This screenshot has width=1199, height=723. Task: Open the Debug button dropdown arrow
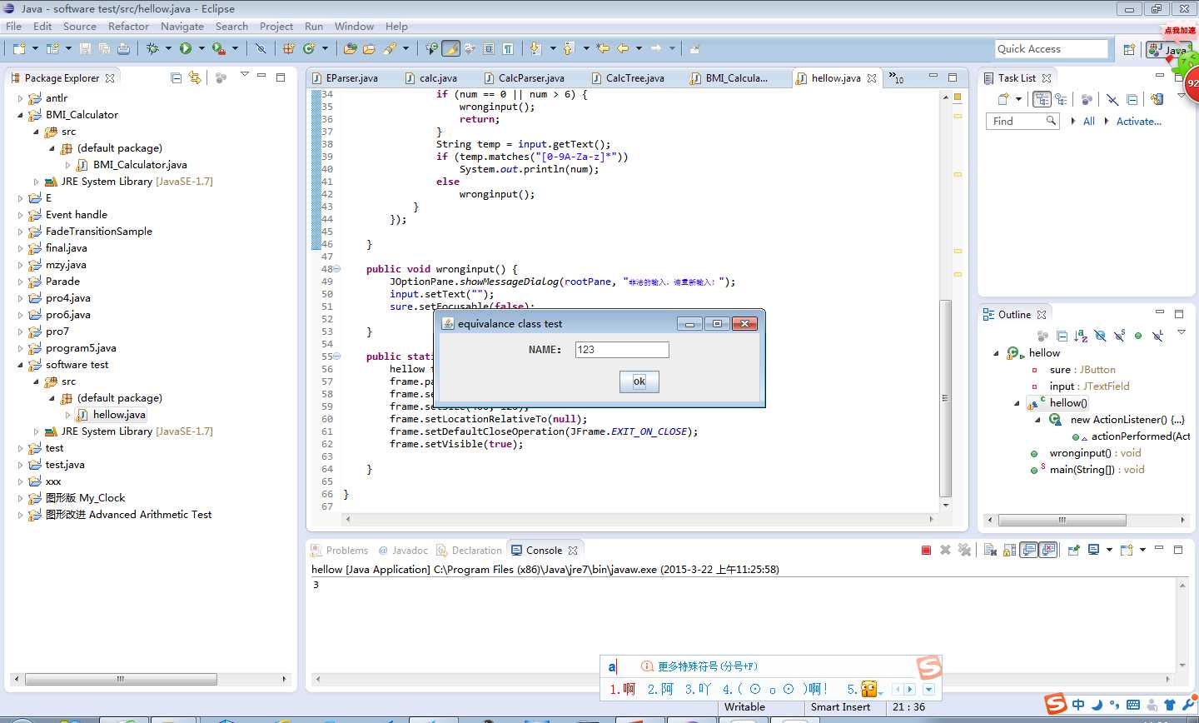click(168, 48)
